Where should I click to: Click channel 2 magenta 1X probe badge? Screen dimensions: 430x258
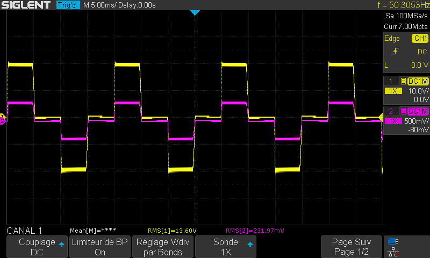pyautogui.click(x=393, y=121)
